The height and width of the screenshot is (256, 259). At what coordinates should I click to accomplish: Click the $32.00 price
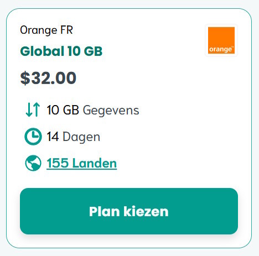[x=48, y=78]
